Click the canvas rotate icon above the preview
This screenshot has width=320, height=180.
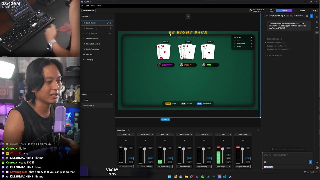(188, 16)
